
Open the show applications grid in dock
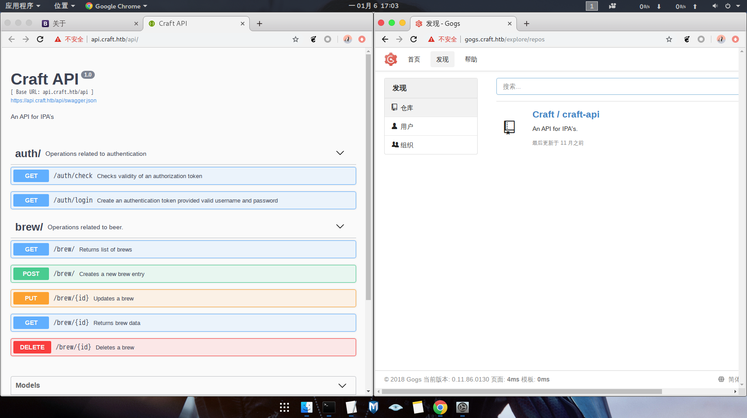coord(284,407)
